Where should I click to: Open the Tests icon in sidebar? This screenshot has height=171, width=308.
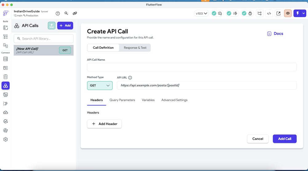(6, 121)
